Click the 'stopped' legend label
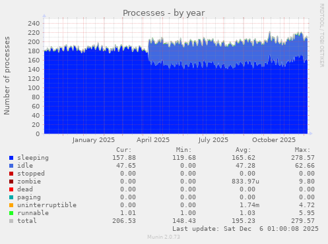 click(x=31, y=174)
